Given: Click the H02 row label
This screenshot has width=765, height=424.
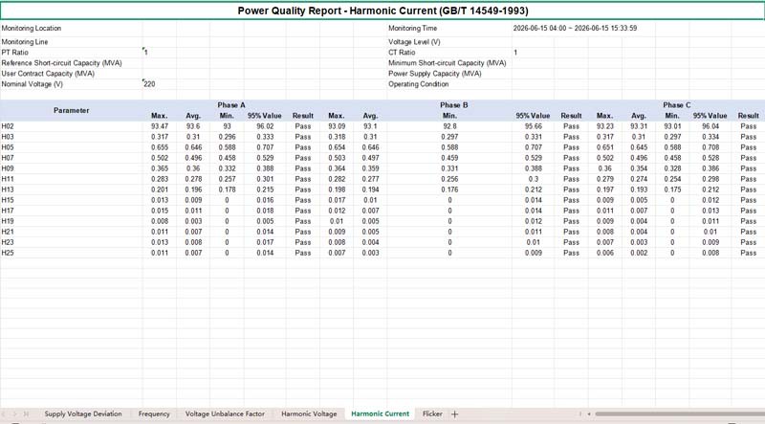Looking at the screenshot, I should 8,126.
